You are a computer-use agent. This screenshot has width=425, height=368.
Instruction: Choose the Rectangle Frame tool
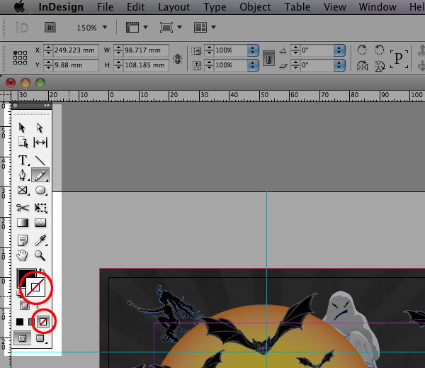pyautogui.click(x=23, y=190)
